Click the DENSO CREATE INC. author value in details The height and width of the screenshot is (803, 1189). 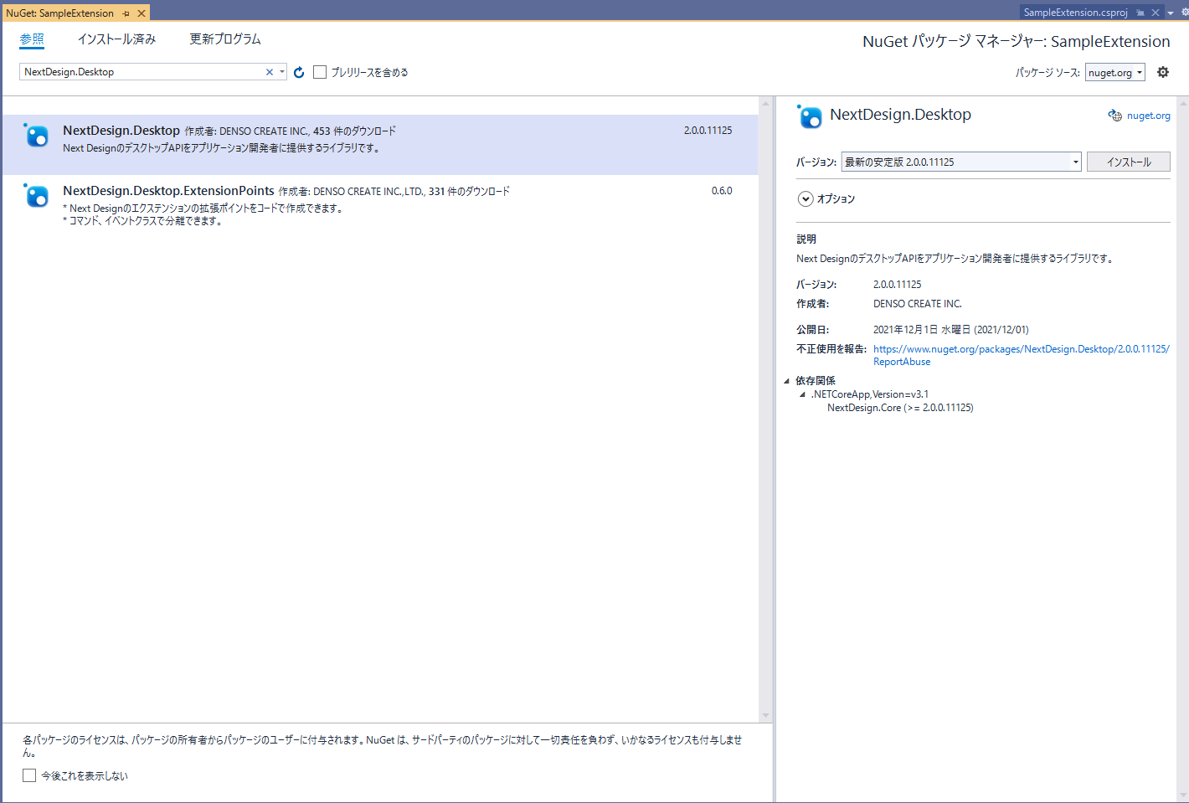pos(918,304)
